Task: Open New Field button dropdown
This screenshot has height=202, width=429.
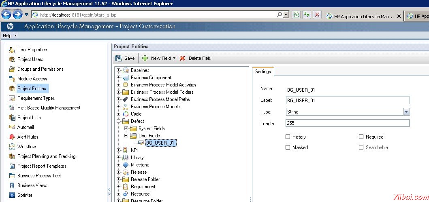Action: click(x=174, y=58)
